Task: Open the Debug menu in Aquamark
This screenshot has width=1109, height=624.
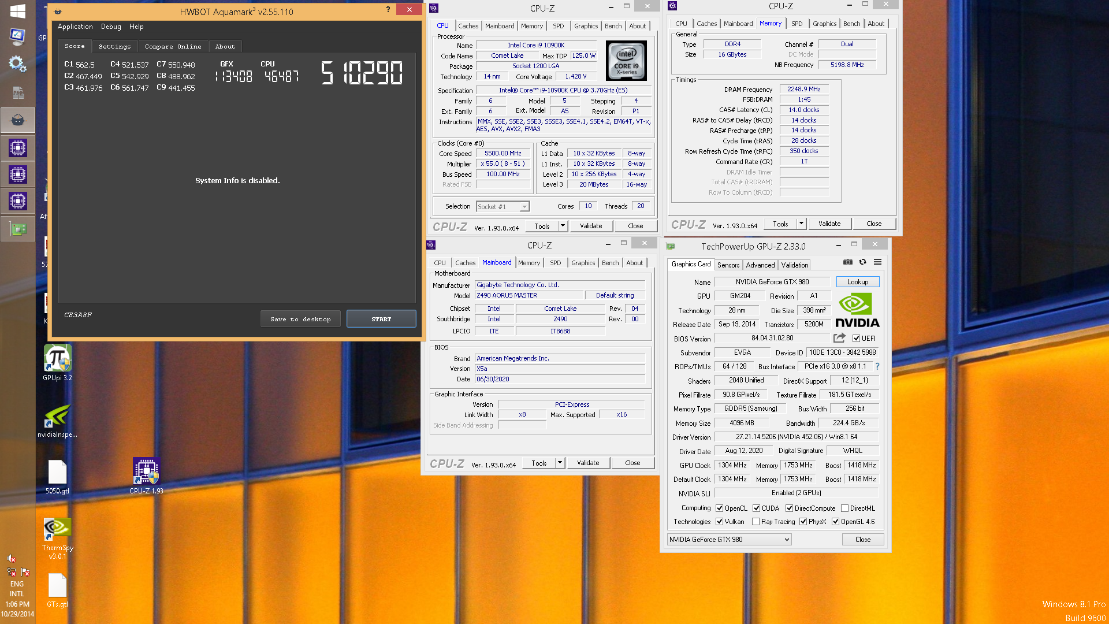Action: click(x=111, y=27)
